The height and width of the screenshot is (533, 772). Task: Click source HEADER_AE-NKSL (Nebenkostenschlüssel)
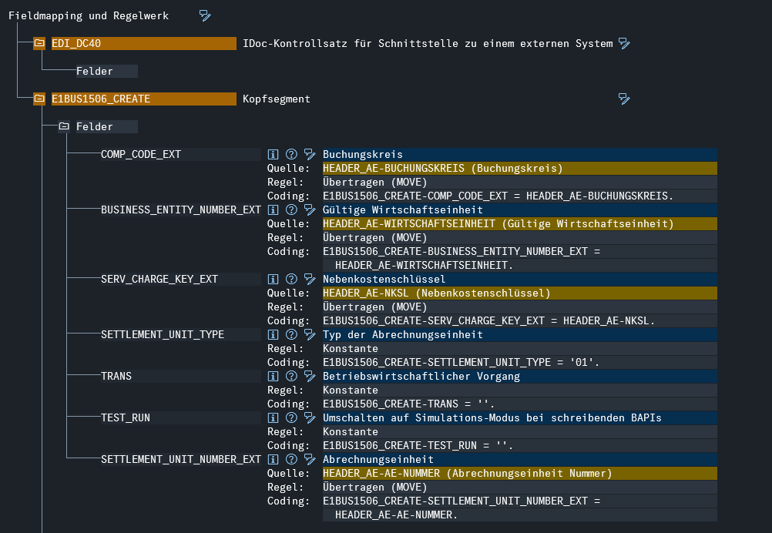pyautogui.click(x=520, y=293)
